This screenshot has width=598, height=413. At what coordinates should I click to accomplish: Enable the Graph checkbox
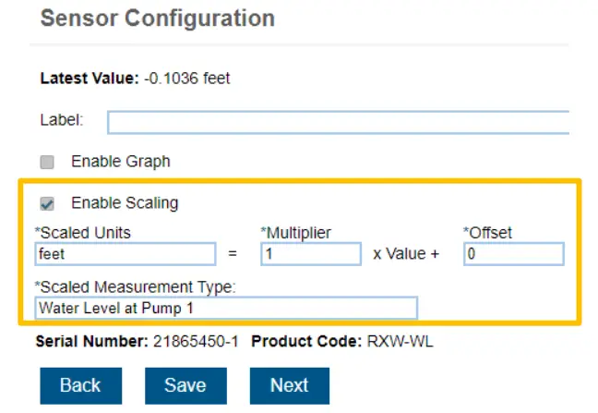(47, 162)
